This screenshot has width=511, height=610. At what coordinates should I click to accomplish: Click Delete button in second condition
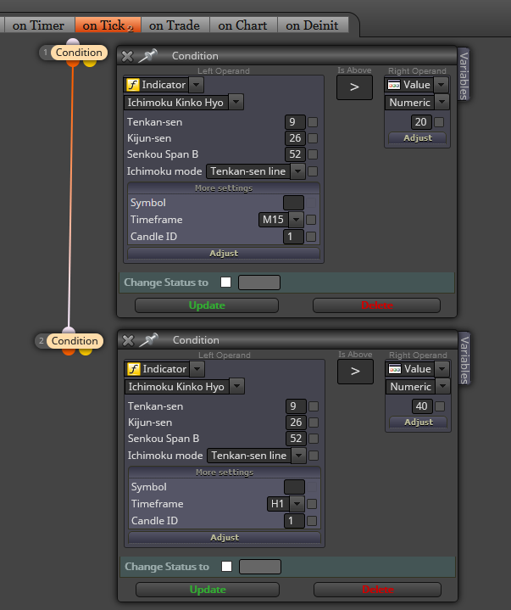pyautogui.click(x=377, y=590)
